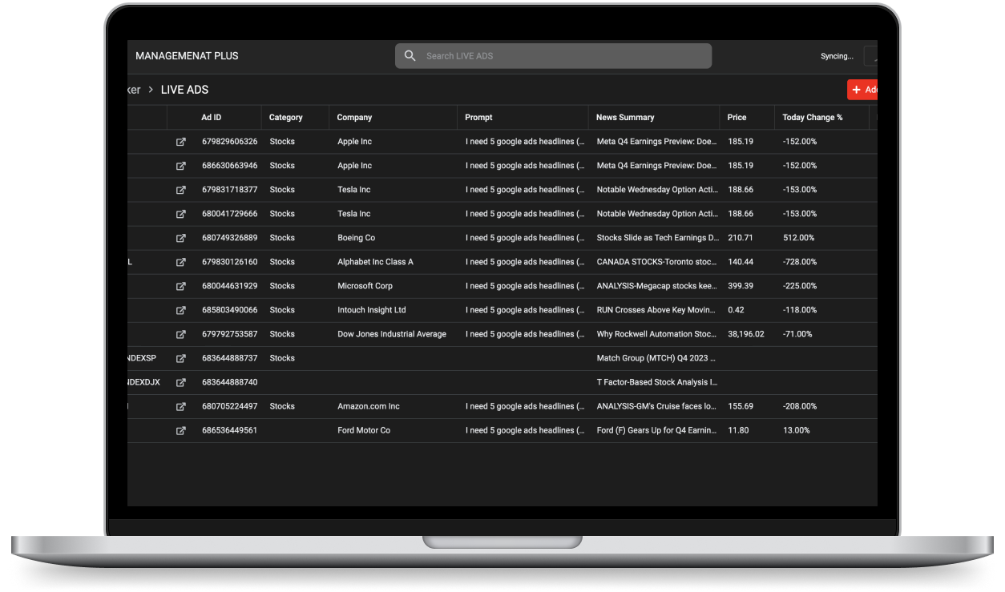Select the Amazon.com Inc cell
Screen dimensions: 1005x592
pos(369,406)
